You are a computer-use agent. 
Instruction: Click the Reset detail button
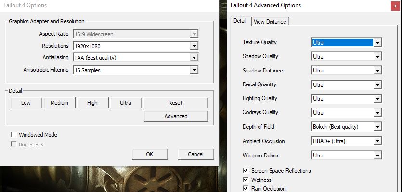[176, 103]
